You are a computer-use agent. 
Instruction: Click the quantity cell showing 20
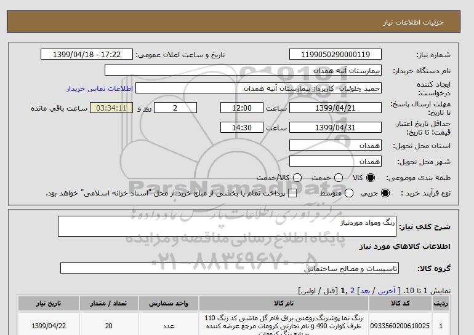point(109,326)
